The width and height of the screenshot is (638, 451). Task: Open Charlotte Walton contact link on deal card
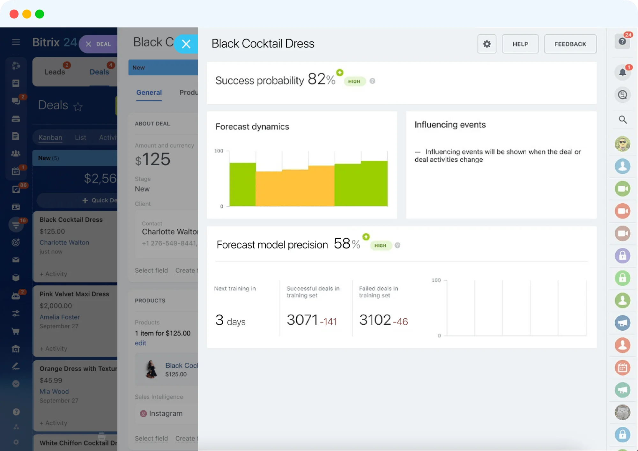[x=64, y=242]
